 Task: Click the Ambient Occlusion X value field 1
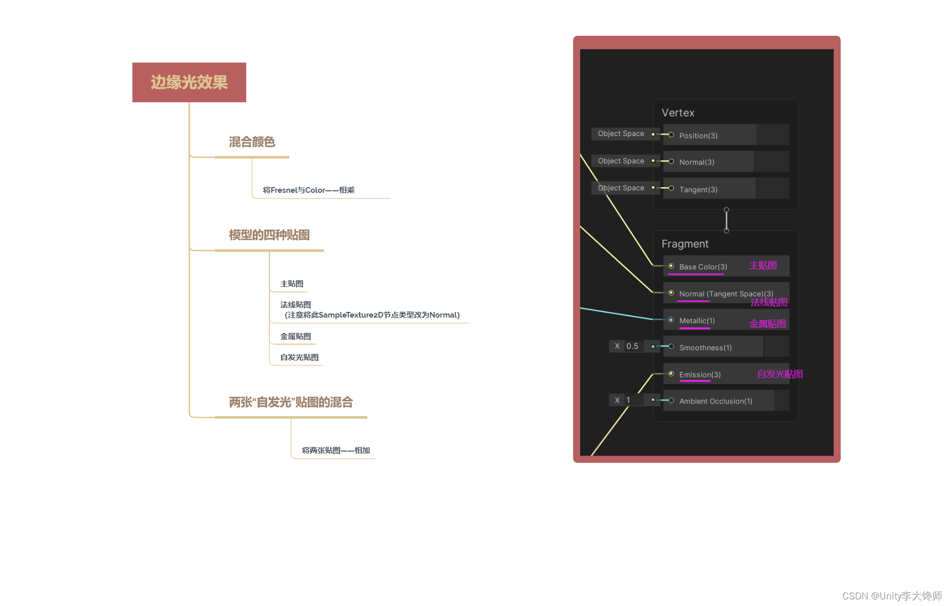pyautogui.click(x=634, y=400)
